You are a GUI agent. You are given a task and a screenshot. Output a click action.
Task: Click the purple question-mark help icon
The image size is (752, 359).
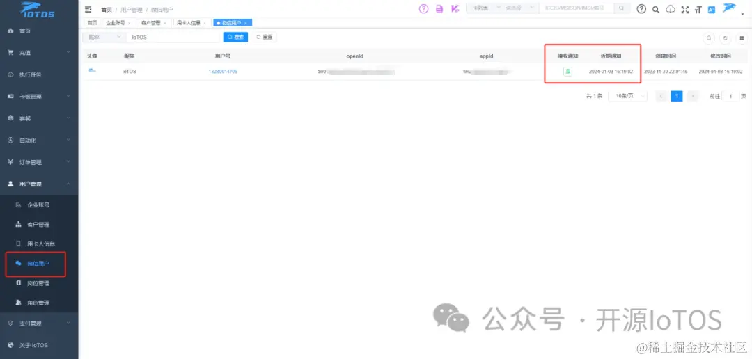tap(423, 8)
